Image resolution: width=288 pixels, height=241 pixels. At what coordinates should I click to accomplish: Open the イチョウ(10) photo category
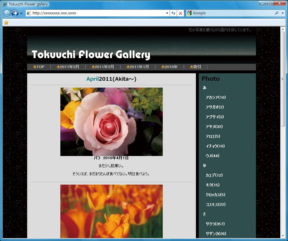(215, 146)
